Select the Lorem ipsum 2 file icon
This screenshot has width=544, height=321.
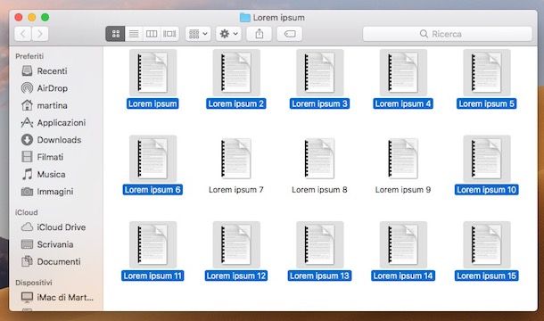coord(236,72)
